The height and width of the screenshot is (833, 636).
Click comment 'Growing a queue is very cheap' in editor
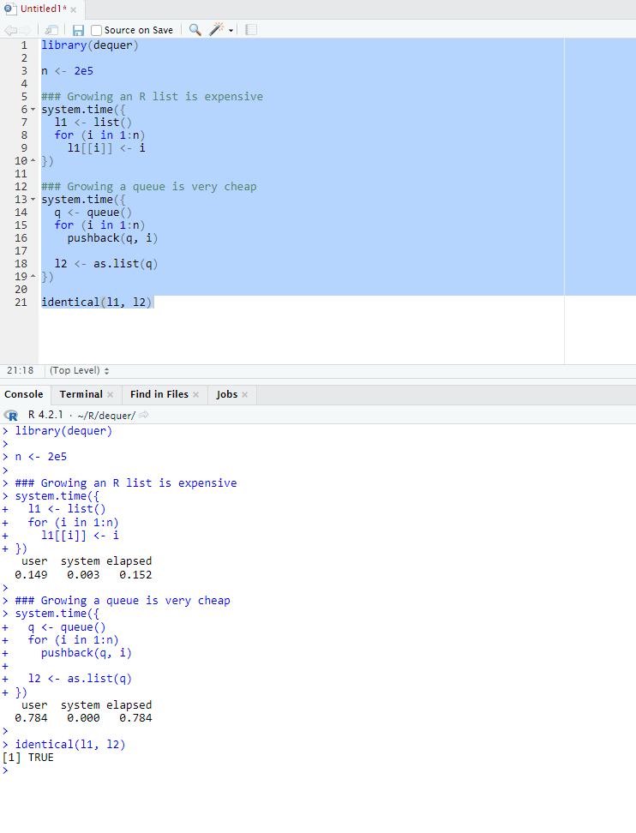(x=149, y=187)
